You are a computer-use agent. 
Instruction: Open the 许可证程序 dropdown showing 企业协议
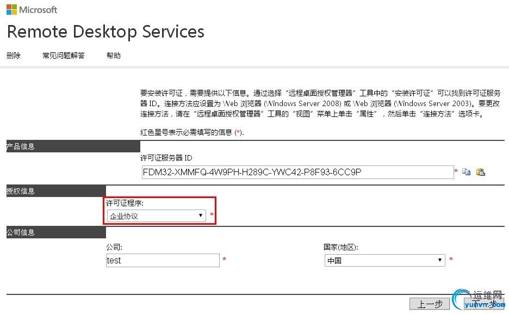tap(157, 216)
